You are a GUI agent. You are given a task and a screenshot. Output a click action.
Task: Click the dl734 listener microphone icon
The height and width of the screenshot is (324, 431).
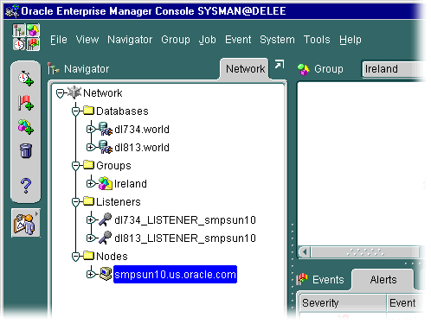105,219
